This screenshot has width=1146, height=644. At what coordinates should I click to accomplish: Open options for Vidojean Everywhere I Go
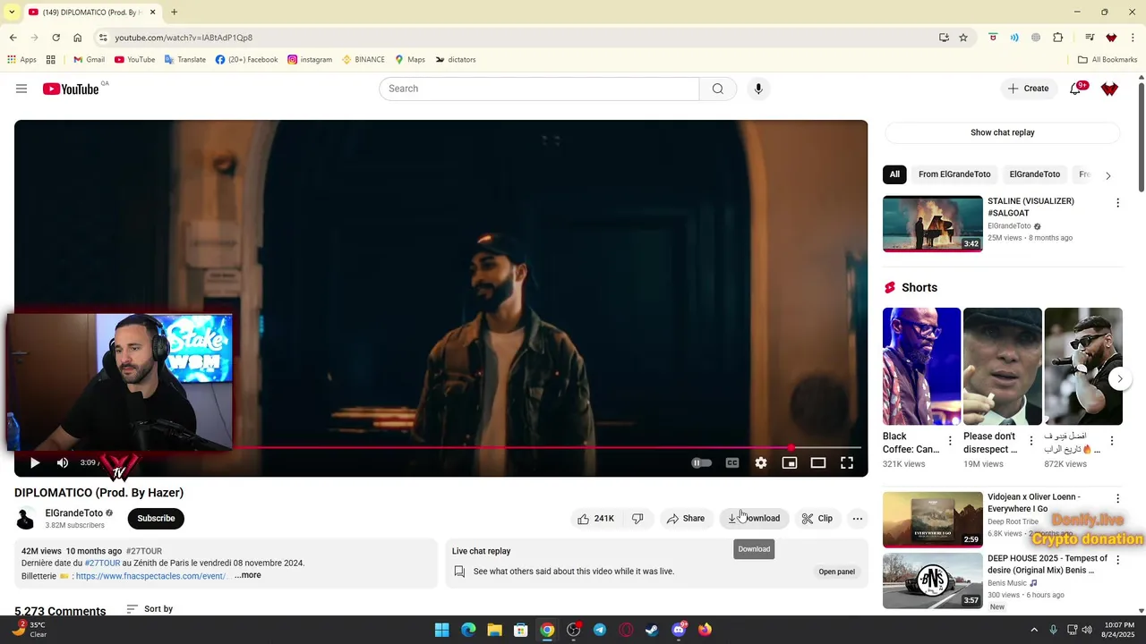tap(1117, 498)
